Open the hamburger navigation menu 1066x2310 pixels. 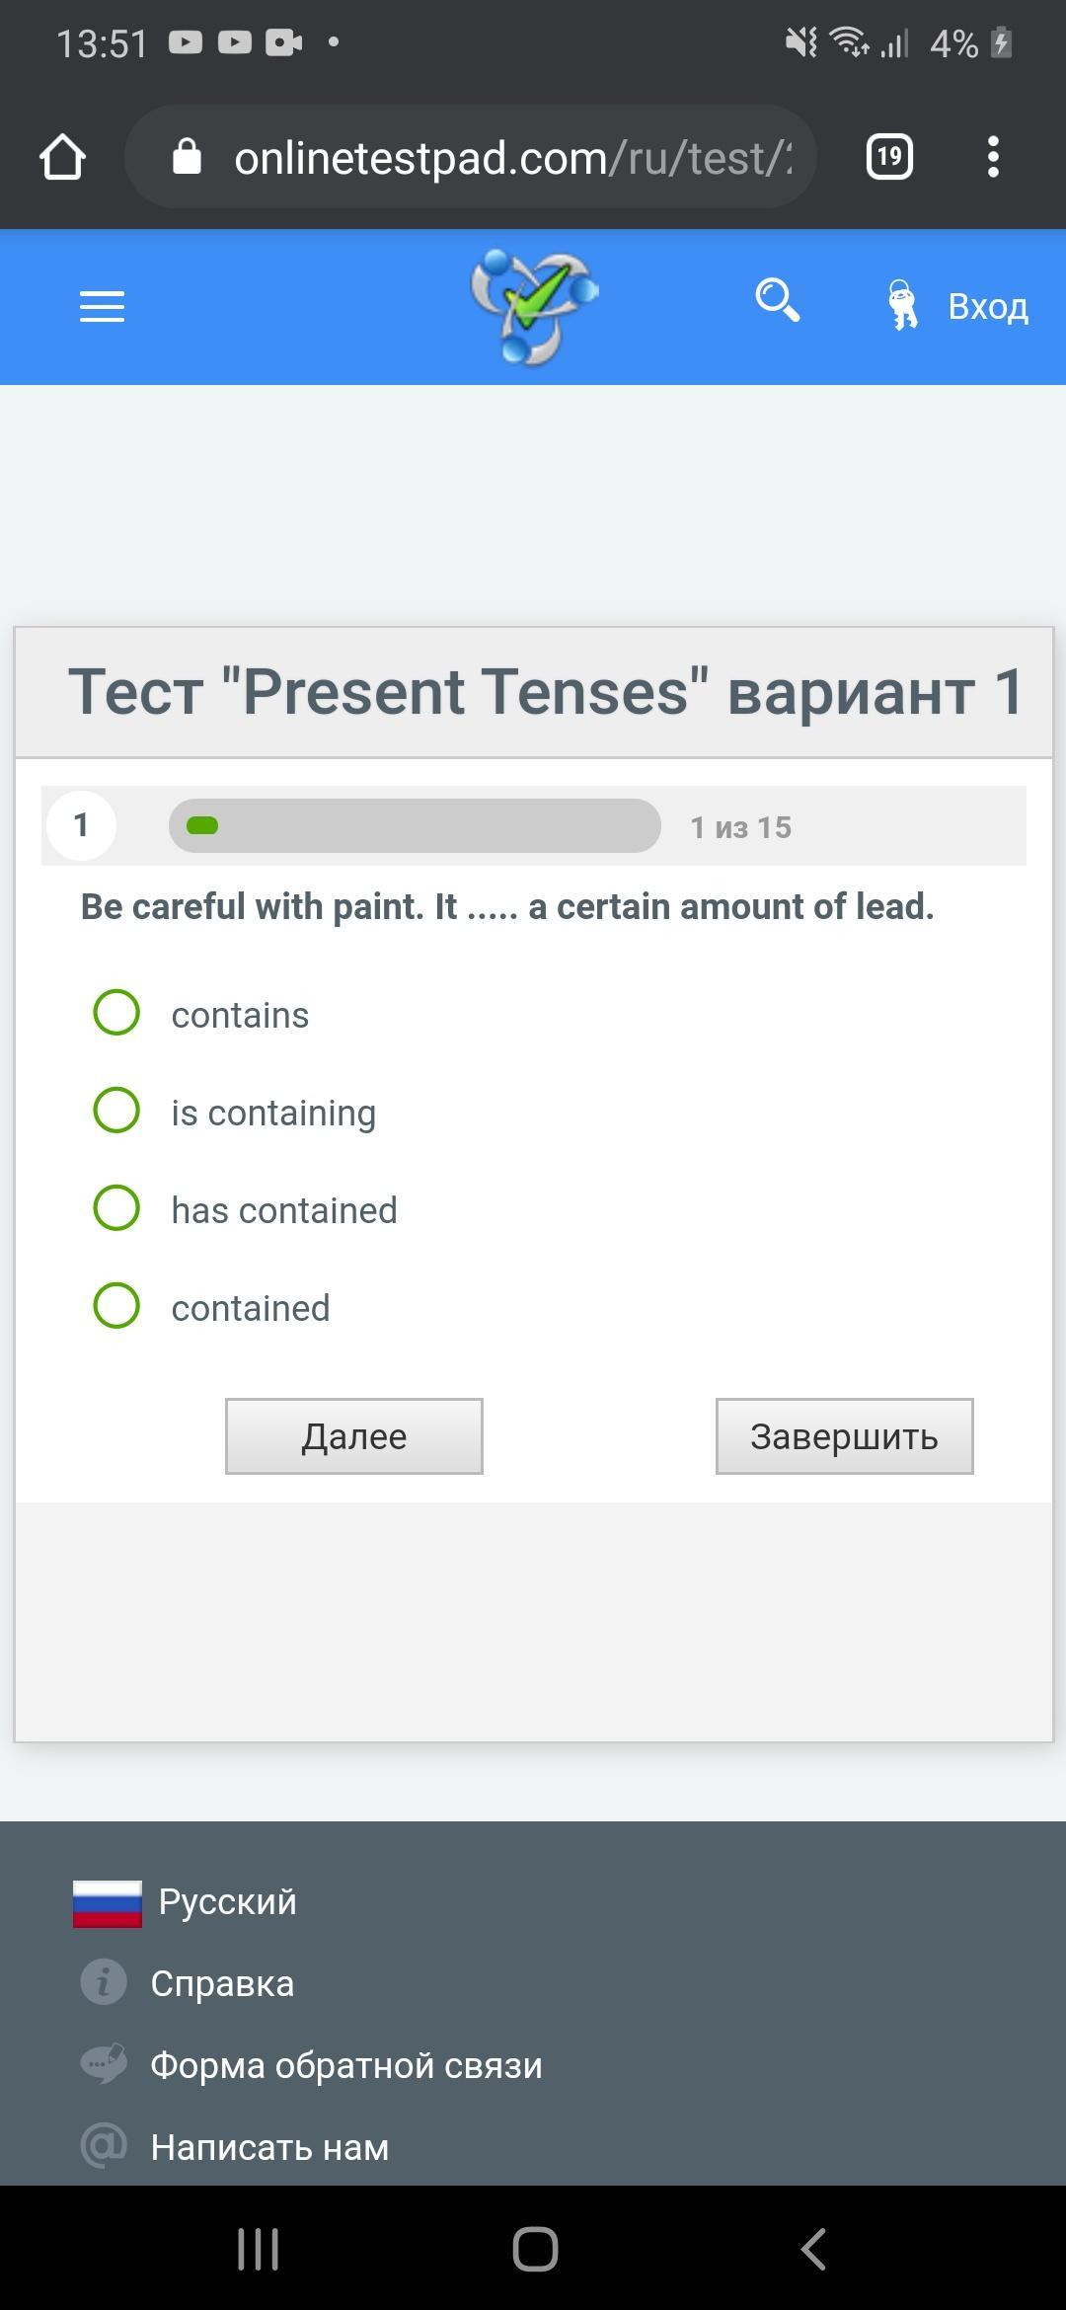coord(102,307)
